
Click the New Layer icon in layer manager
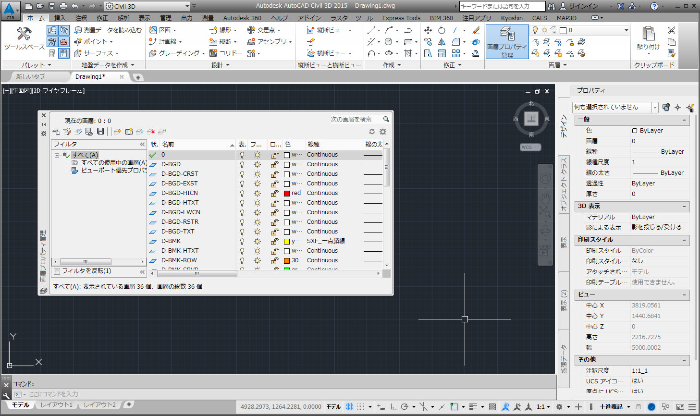117,131
